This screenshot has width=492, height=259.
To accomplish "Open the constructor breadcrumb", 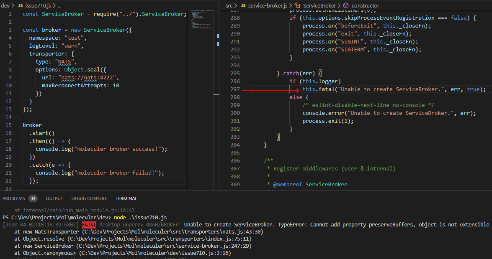I will pos(365,5).
